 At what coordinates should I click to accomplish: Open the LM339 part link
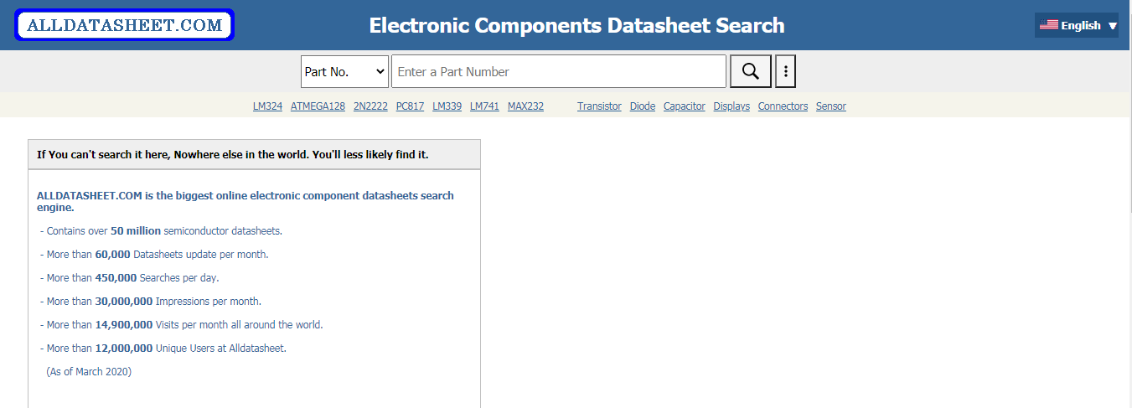click(447, 106)
